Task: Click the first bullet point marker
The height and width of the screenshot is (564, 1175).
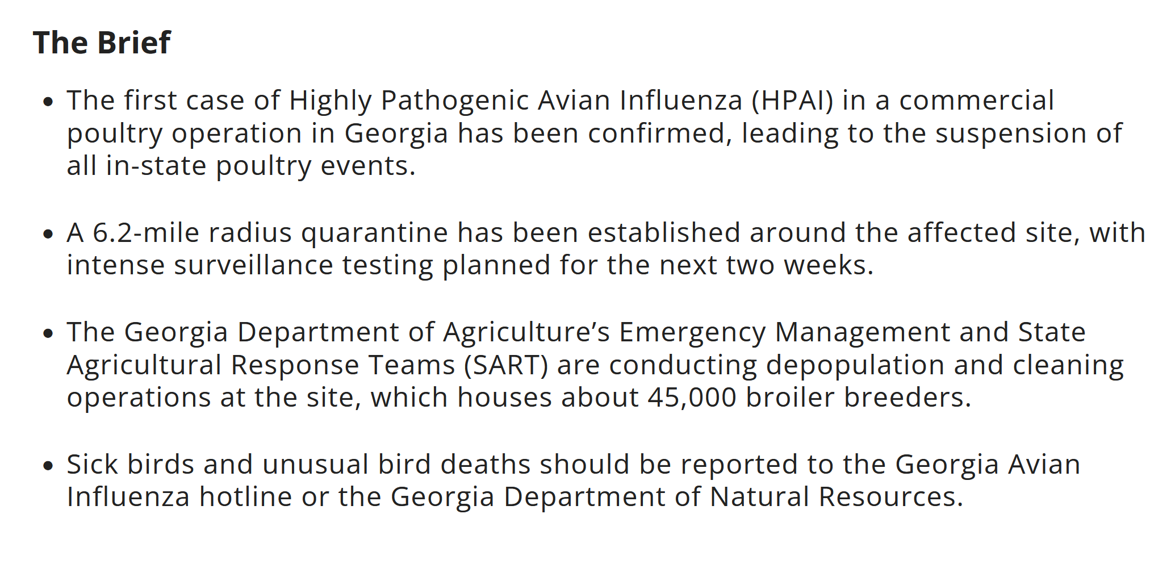Action: tap(48, 102)
